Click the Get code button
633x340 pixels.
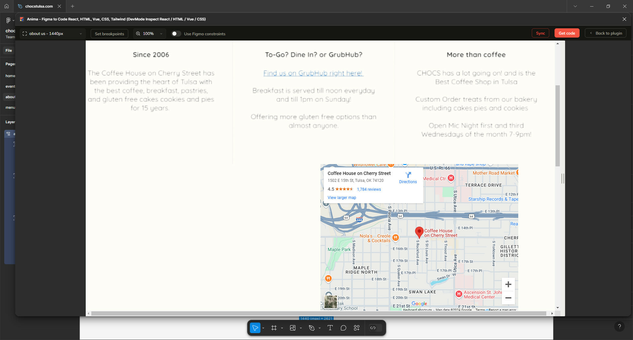coord(567,33)
